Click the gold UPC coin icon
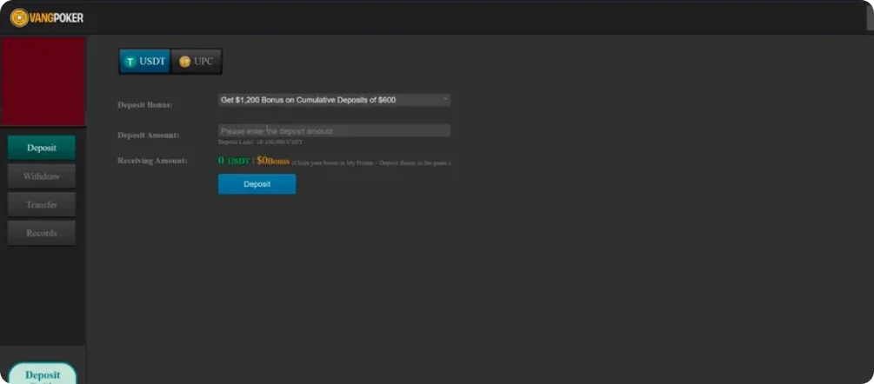The width and height of the screenshot is (874, 384). (184, 62)
